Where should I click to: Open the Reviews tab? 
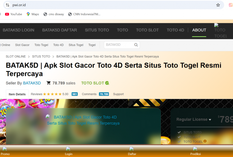36,94
